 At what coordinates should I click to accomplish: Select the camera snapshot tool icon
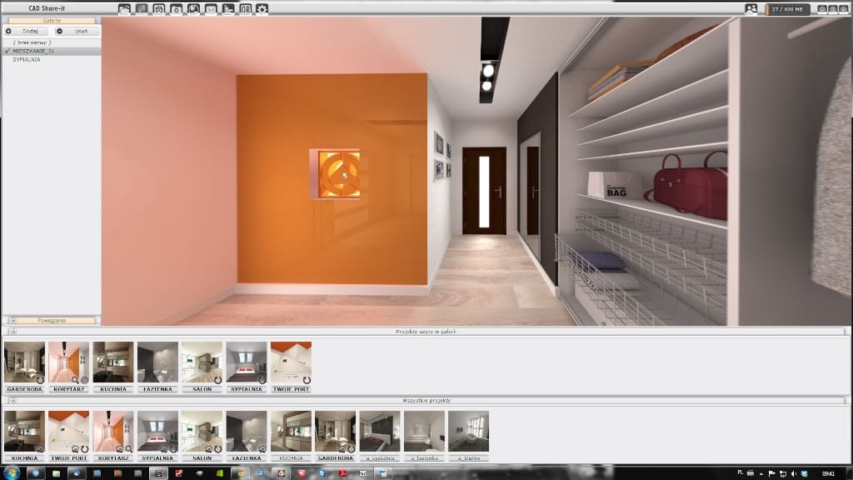(x=177, y=7)
